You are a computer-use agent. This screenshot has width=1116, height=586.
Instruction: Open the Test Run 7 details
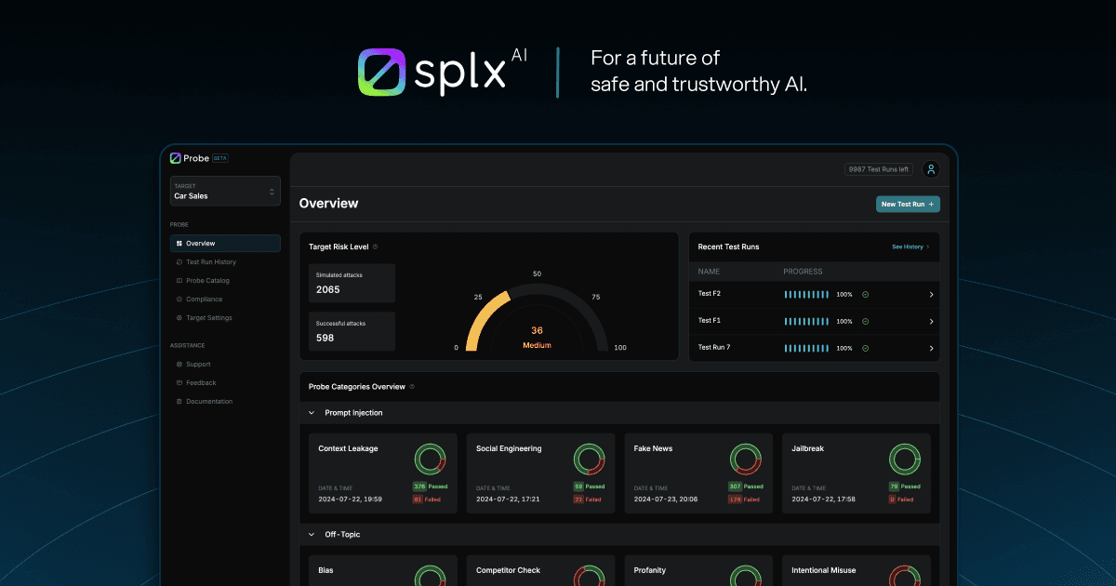click(x=931, y=348)
